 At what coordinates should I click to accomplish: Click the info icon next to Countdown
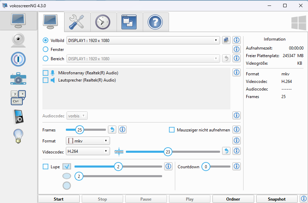coord(237,167)
